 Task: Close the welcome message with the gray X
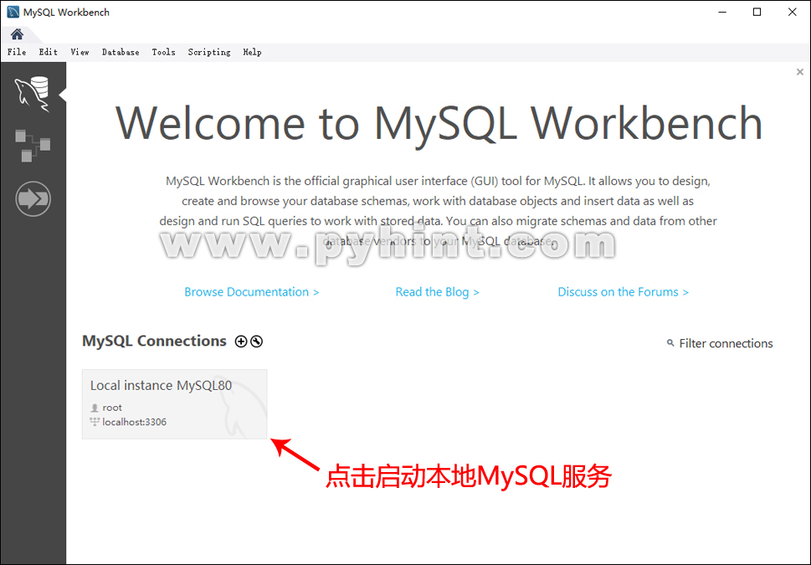click(x=799, y=72)
